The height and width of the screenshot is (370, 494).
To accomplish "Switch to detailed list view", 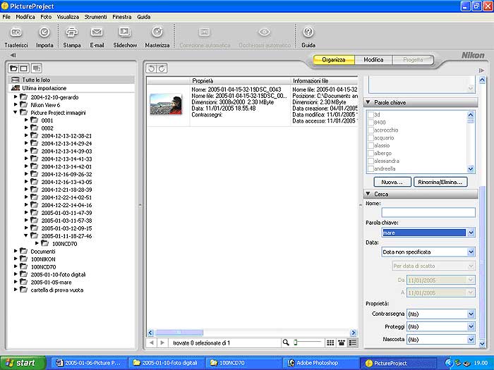I will click(353, 343).
